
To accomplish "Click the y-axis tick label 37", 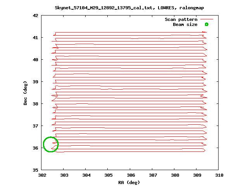I will click(x=36, y=126).
